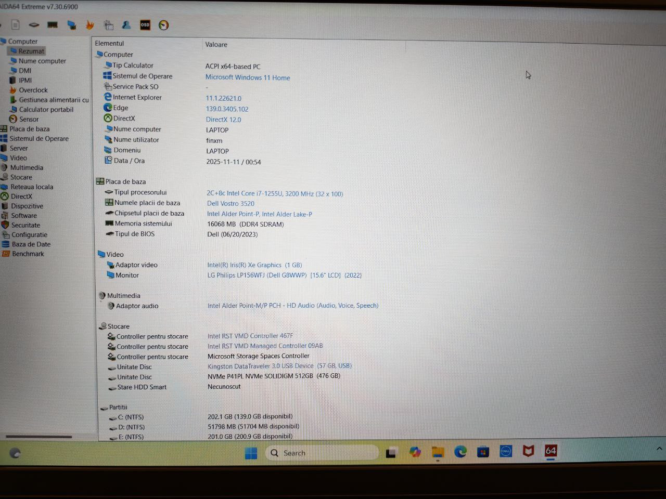Click the Dell Vostro 3520 link

(x=230, y=204)
